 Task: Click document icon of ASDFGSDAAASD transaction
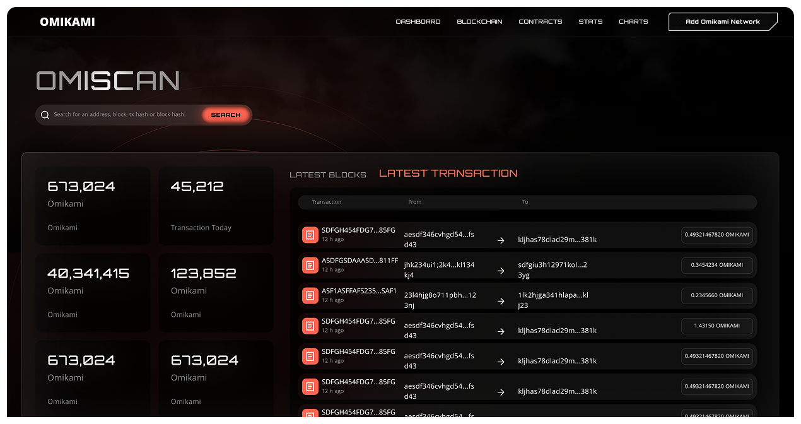click(x=310, y=266)
